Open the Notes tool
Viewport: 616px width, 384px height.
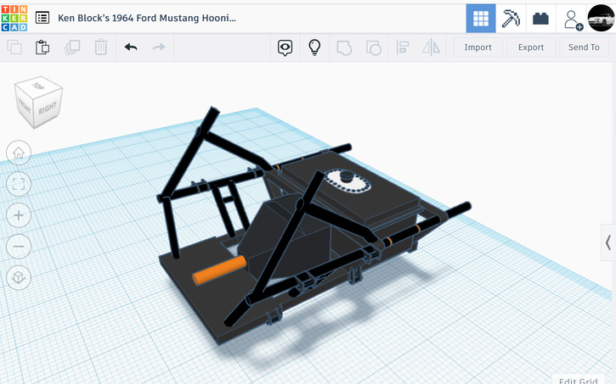click(x=285, y=47)
